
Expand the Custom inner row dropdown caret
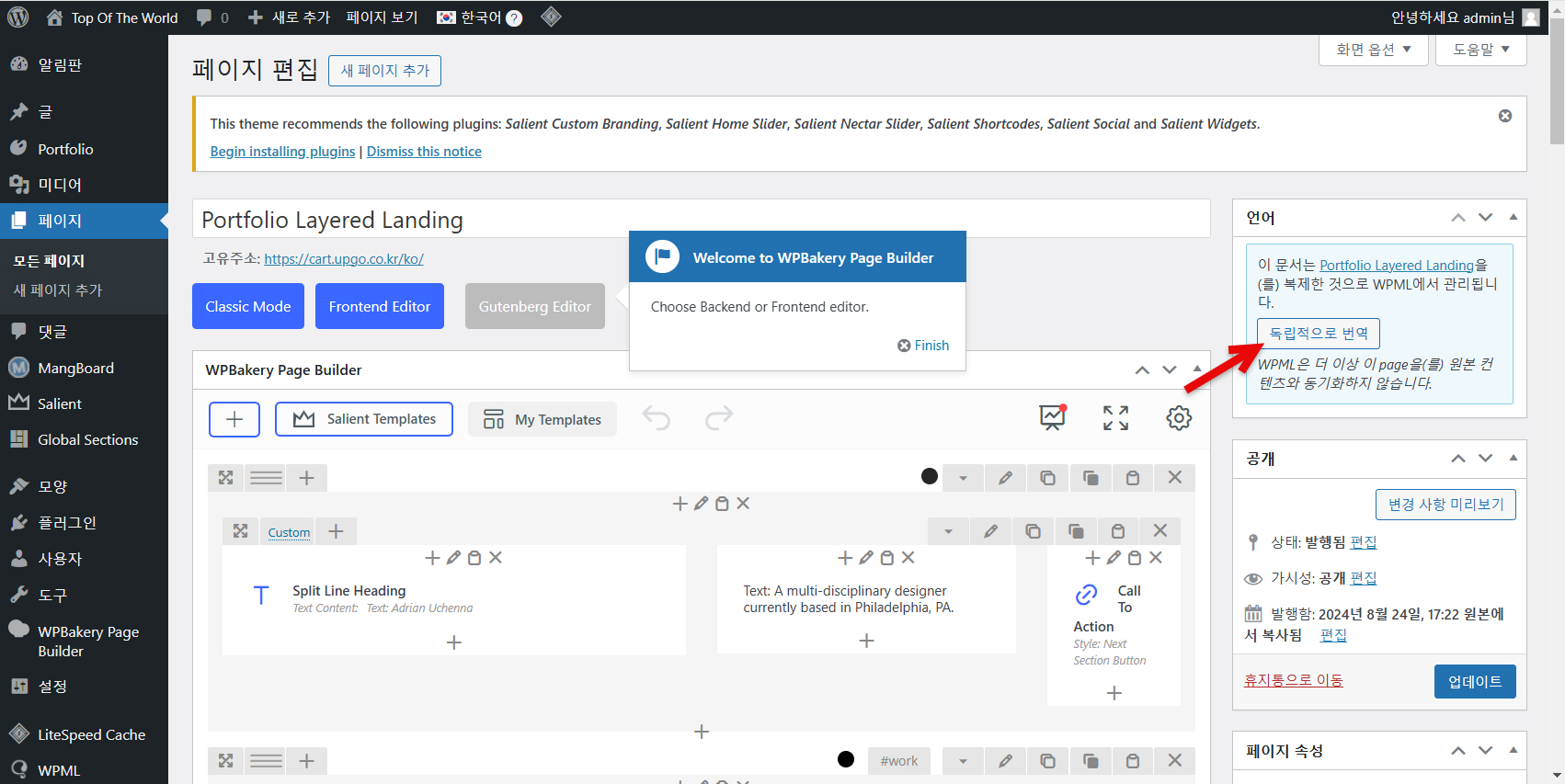[x=948, y=531]
